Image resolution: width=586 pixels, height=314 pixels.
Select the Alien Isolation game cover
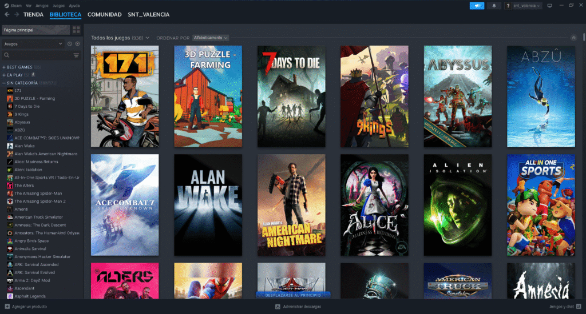click(457, 205)
